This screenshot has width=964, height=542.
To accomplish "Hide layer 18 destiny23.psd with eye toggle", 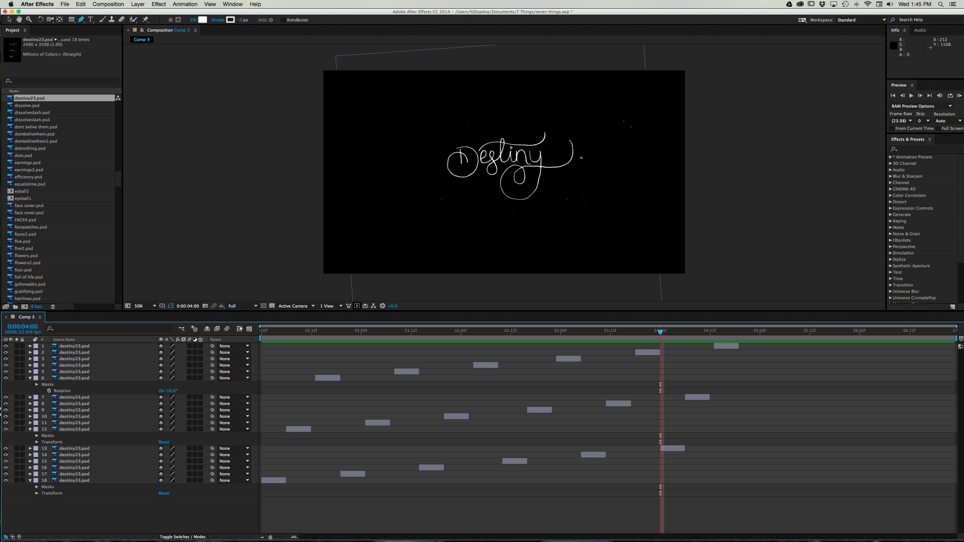I will [6, 480].
